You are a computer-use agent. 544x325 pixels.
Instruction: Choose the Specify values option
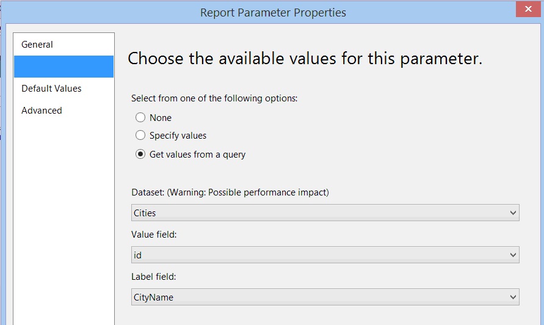click(x=140, y=136)
